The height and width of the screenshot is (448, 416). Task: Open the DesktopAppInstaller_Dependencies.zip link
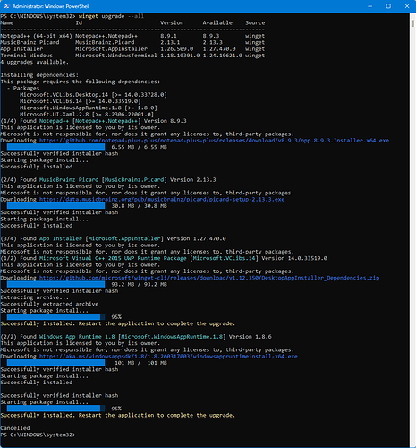tap(209, 278)
